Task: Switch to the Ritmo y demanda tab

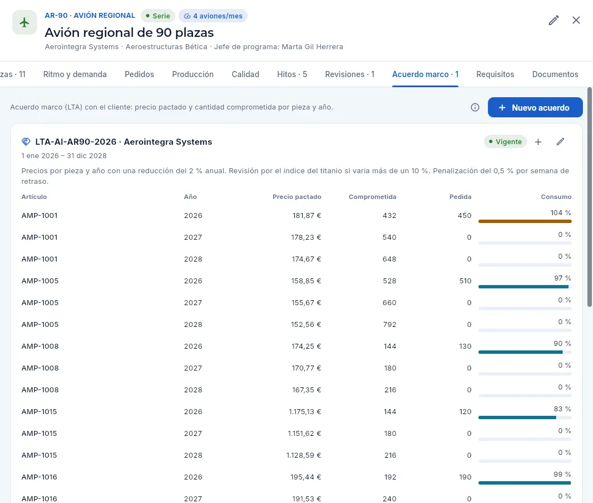Action: (x=75, y=74)
